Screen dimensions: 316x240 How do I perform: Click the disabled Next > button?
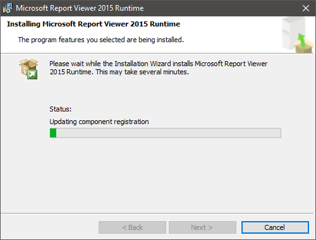point(202,227)
